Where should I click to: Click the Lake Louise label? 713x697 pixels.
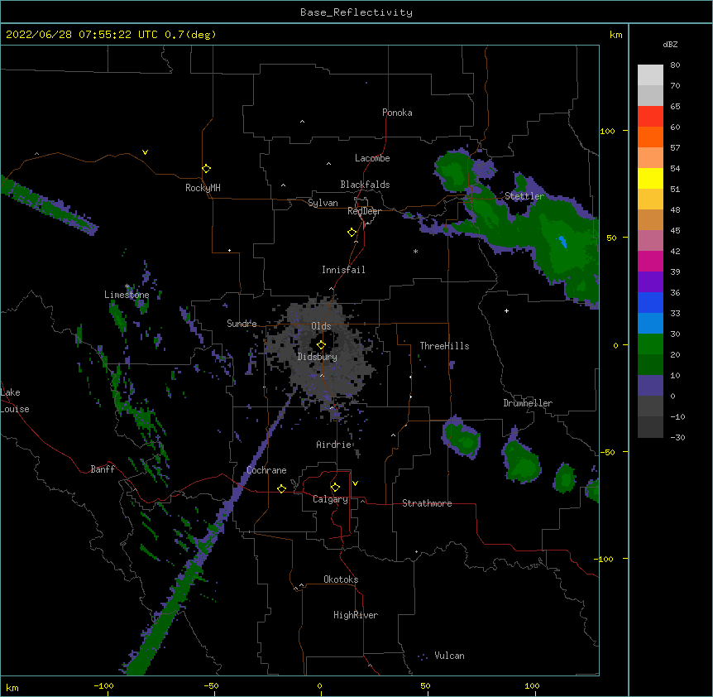click(15, 401)
